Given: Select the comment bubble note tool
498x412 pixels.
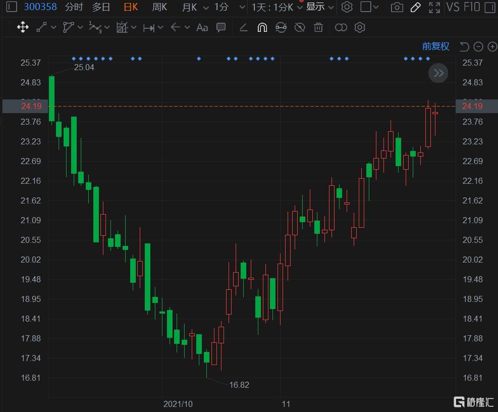Looking at the screenshot, I should (220, 27).
